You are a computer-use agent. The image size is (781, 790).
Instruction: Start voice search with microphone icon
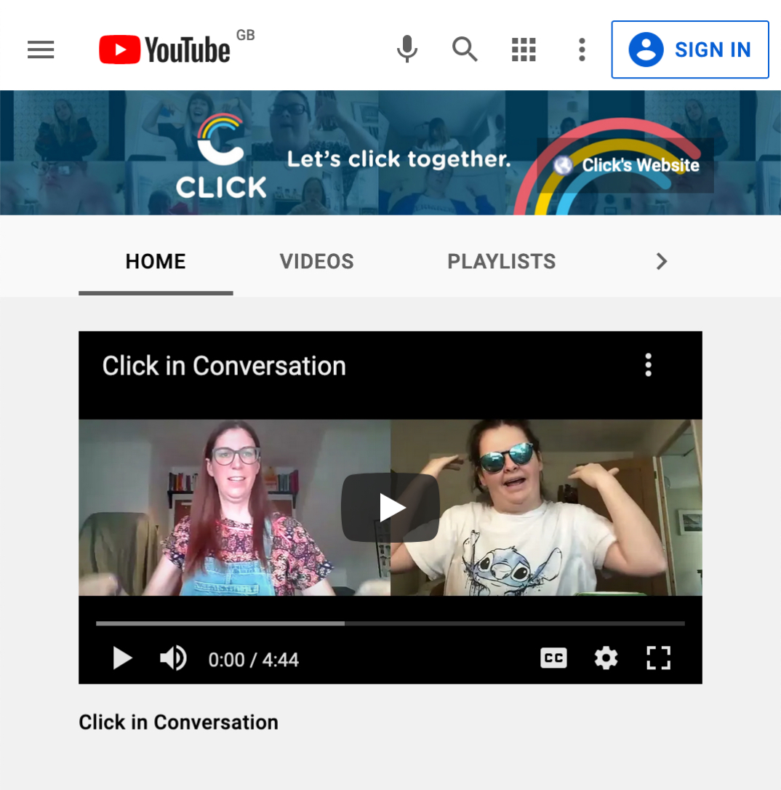[407, 49]
